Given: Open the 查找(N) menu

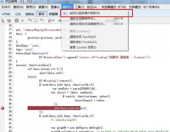Looking at the screenshot, I should click(x=18, y=7).
